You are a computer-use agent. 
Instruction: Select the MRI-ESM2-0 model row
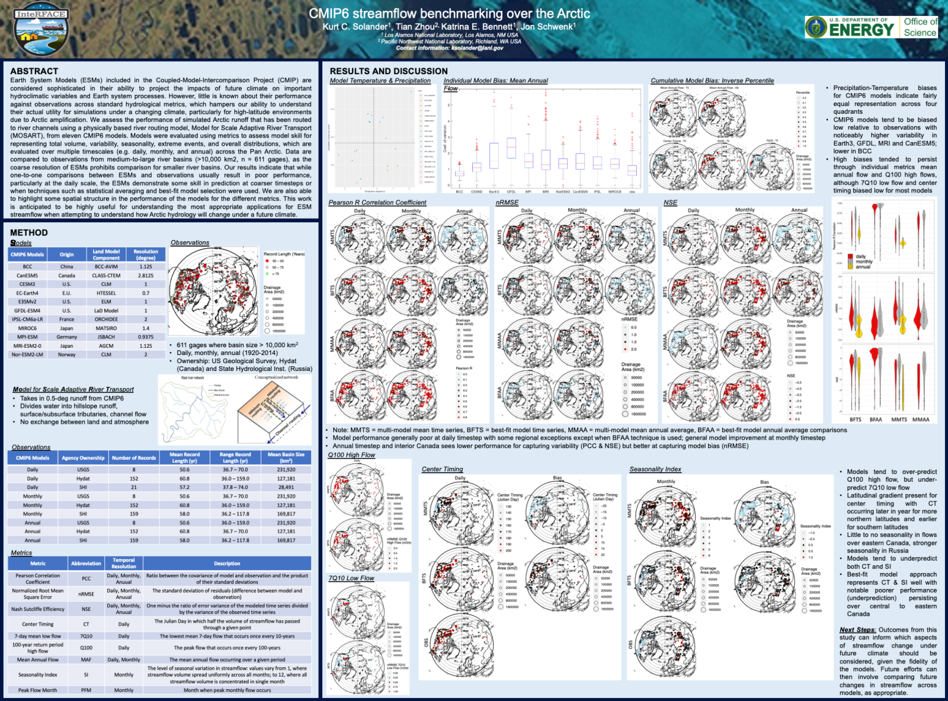coord(87,346)
